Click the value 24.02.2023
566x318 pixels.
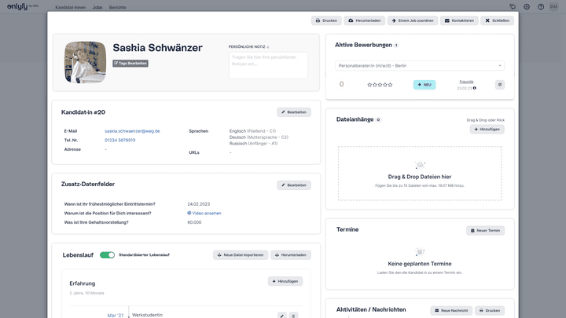point(199,204)
